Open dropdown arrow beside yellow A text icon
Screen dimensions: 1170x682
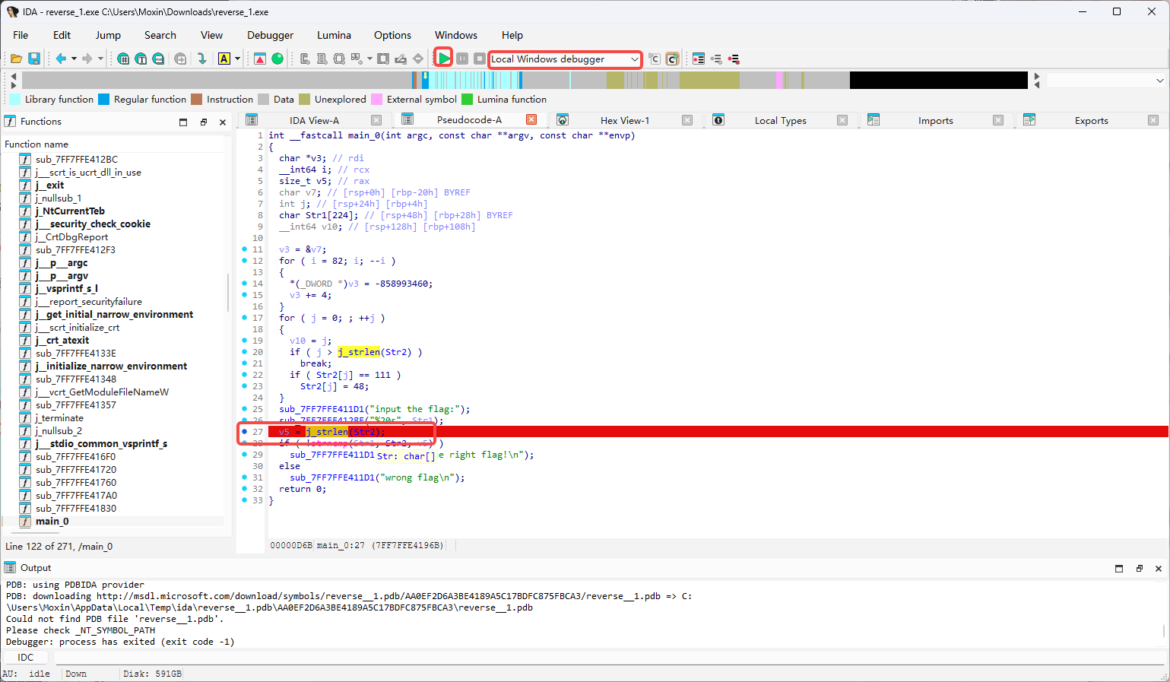(237, 59)
